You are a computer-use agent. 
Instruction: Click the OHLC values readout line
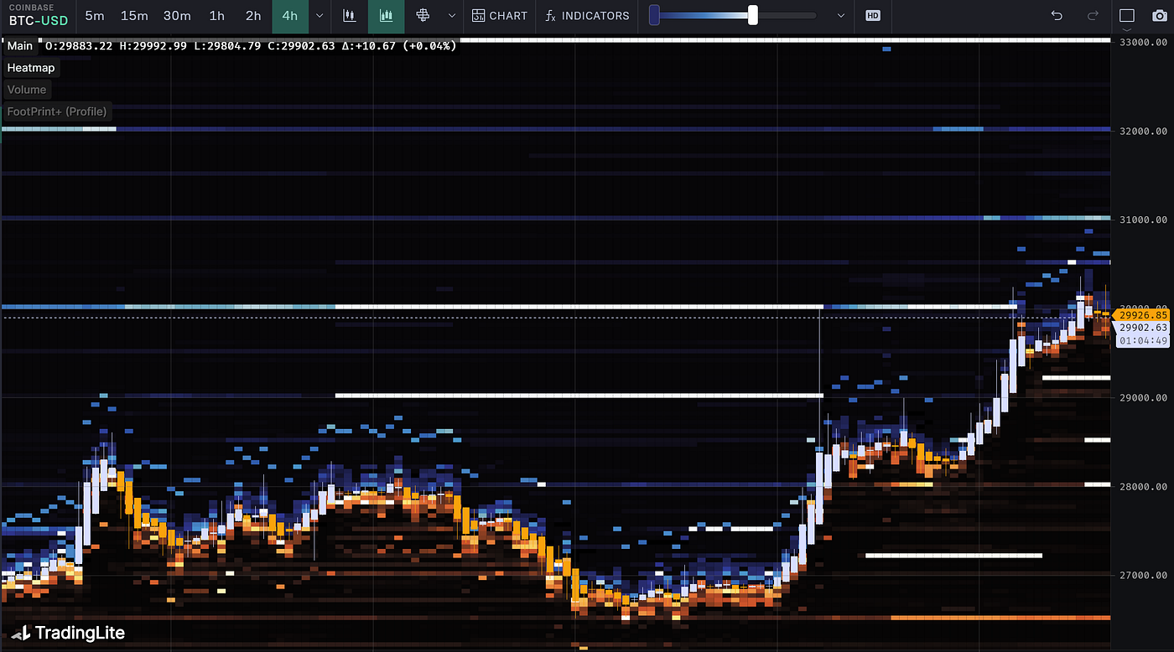tap(251, 46)
